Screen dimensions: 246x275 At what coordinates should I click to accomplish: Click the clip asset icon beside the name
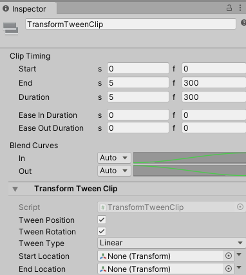pyautogui.click(x=10, y=28)
